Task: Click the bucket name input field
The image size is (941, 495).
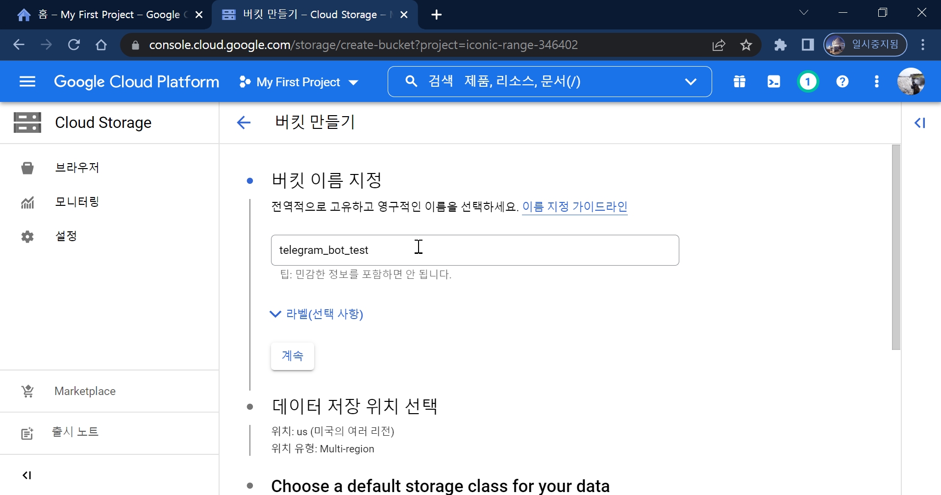Action: click(475, 250)
